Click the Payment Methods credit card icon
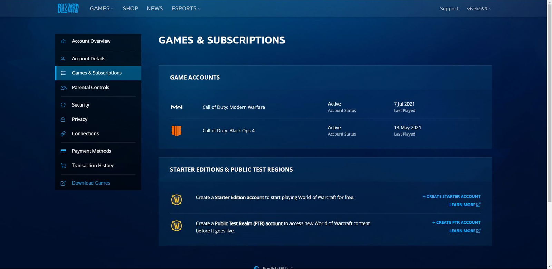 63,151
